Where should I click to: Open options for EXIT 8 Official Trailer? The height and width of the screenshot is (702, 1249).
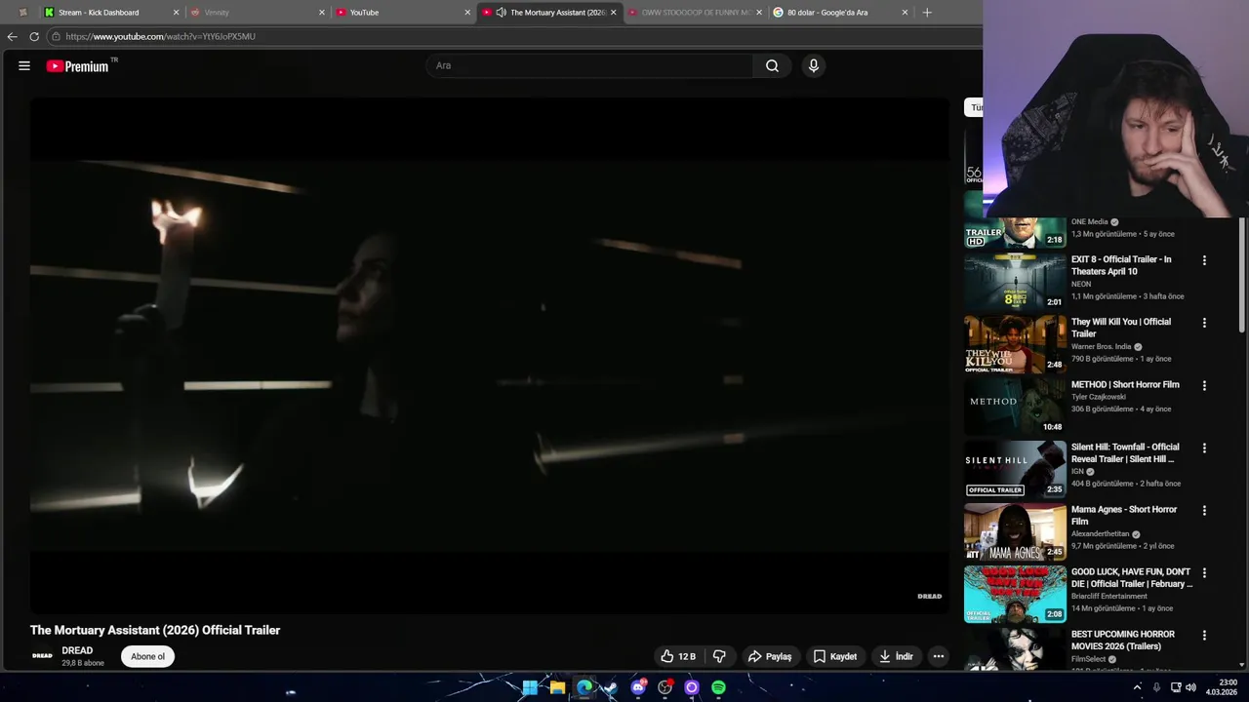click(x=1204, y=260)
